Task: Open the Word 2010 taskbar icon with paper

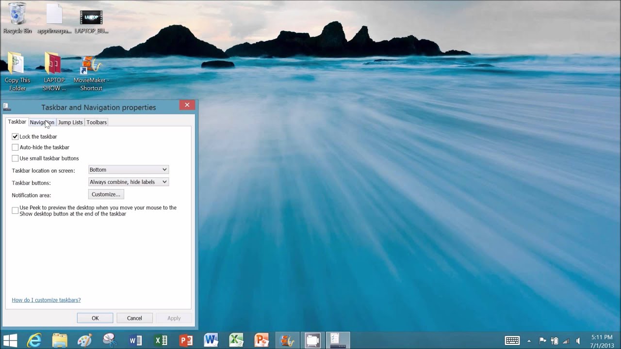Action: pos(211,340)
